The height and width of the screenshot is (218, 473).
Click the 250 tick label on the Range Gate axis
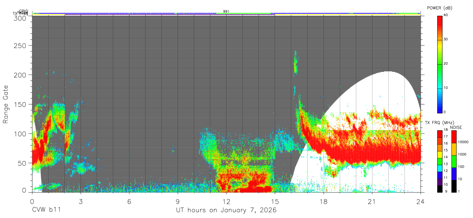point(20,45)
